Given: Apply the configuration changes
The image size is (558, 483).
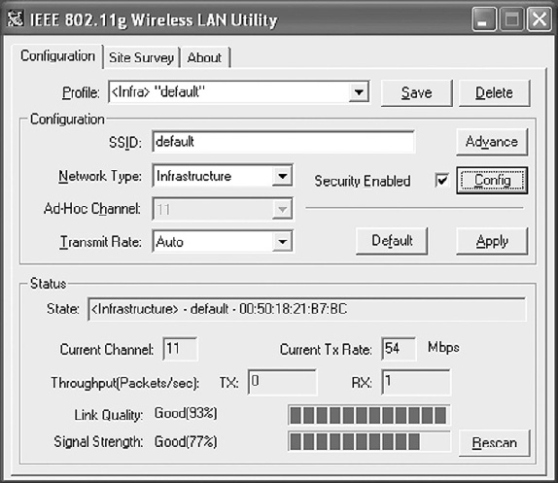Looking at the screenshot, I should (492, 241).
